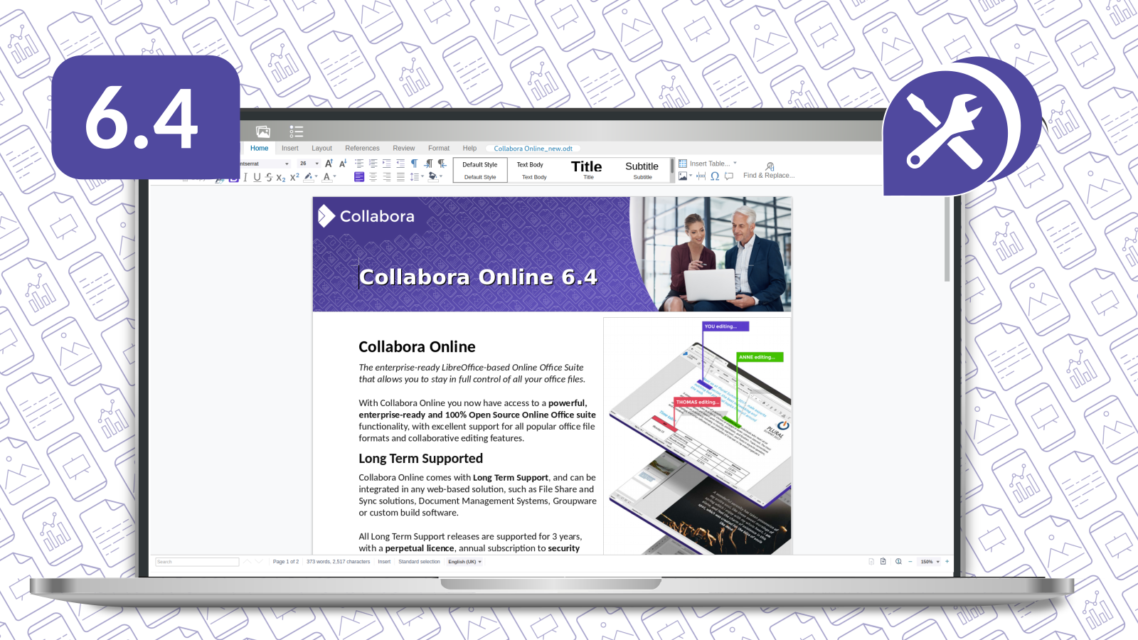Open the Insert tab

coord(289,148)
